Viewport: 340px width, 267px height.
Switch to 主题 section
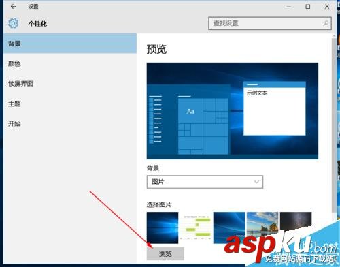[x=70, y=104]
